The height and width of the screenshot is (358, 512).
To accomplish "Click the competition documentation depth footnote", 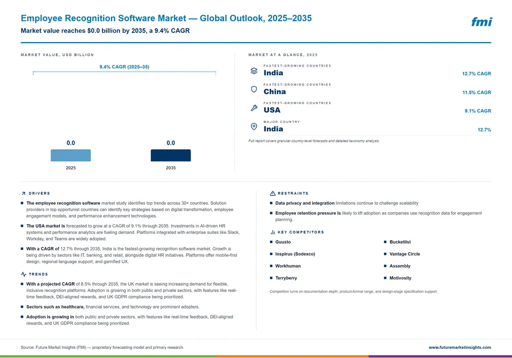I will (x=353, y=291).
